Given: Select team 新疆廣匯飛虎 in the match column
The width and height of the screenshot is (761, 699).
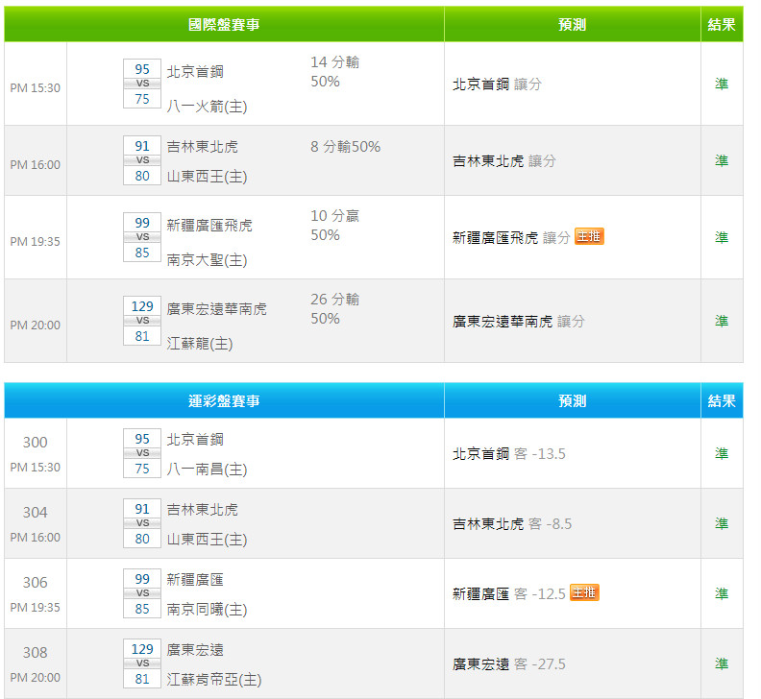Looking at the screenshot, I should point(209,225).
